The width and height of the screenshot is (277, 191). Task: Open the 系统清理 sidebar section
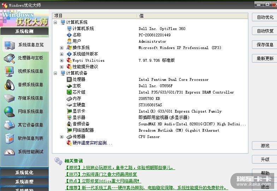24,181
